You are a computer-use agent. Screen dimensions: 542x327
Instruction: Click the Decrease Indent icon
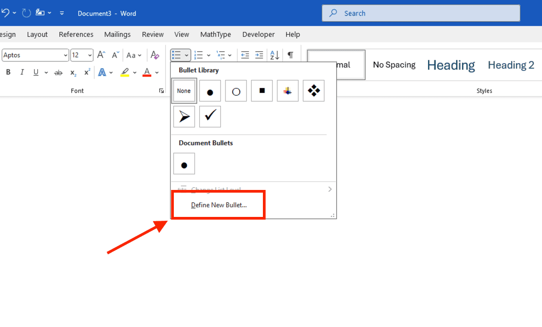pos(245,55)
